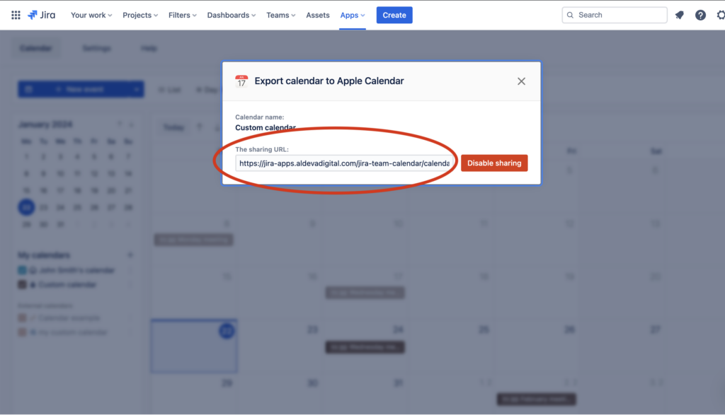Viewport: 725px width, 415px height.
Task: Expand the Your work dropdown
Action: click(91, 15)
